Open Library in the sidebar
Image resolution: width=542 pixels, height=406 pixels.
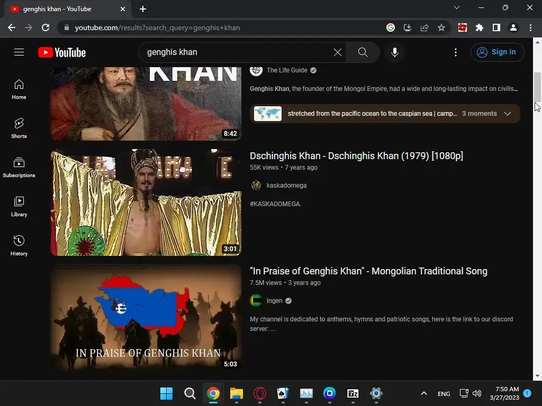coord(19,207)
